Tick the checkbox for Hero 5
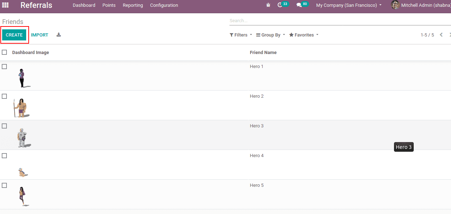451x214 pixels. (4, 185)
